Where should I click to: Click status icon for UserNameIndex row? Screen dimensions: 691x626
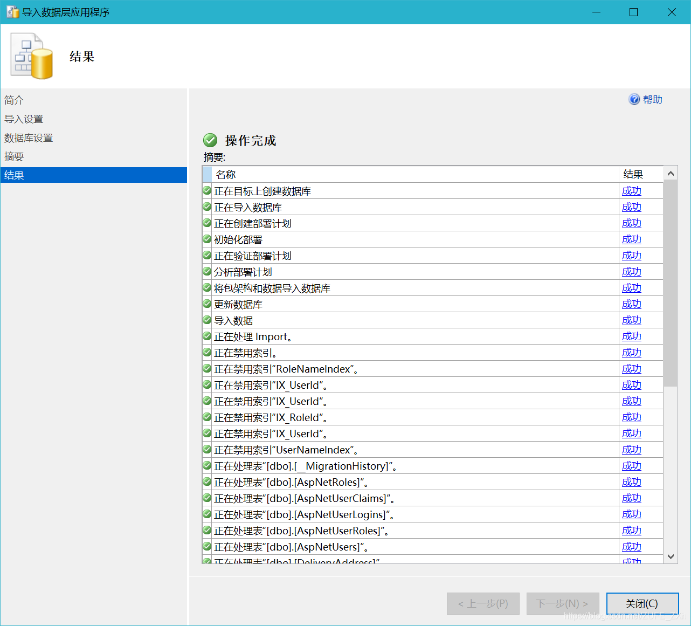tap(207, 449)
